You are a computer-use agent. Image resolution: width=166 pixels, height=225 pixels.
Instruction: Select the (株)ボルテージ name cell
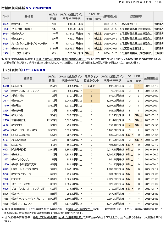[29, 24]
